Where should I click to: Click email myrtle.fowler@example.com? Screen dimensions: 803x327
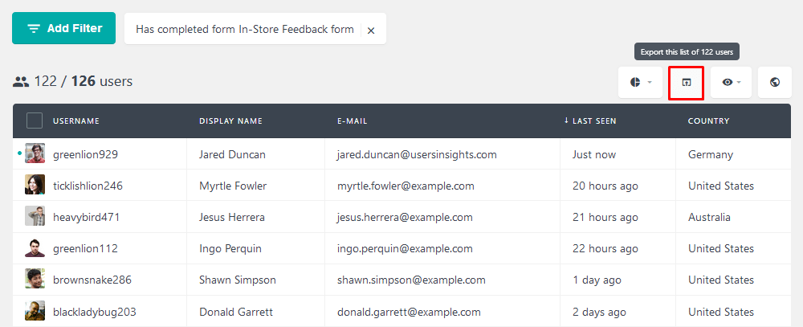click(406, 186)
